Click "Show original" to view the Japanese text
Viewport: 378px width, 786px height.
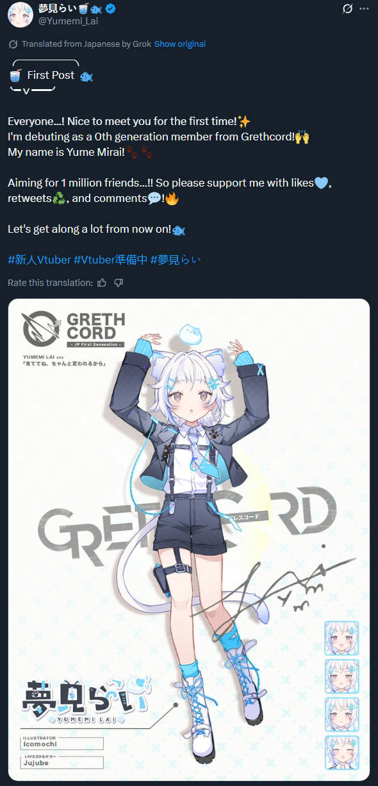[x=180, y=44]
